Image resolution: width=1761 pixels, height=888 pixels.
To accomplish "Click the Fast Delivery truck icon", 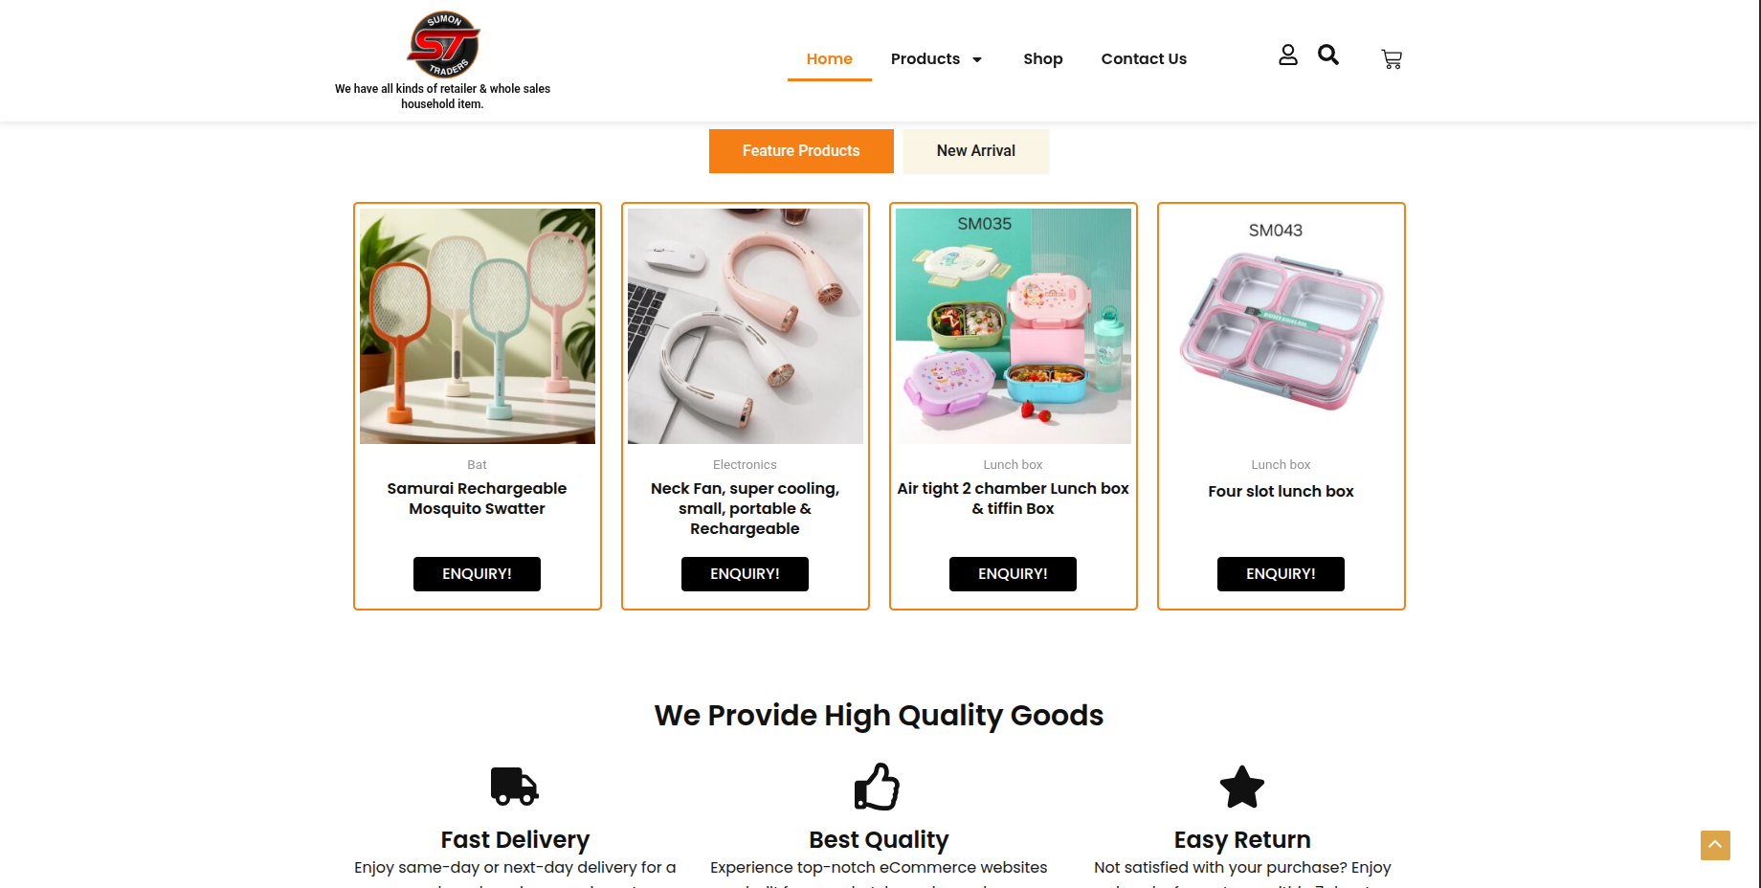I will click(515, 787).
